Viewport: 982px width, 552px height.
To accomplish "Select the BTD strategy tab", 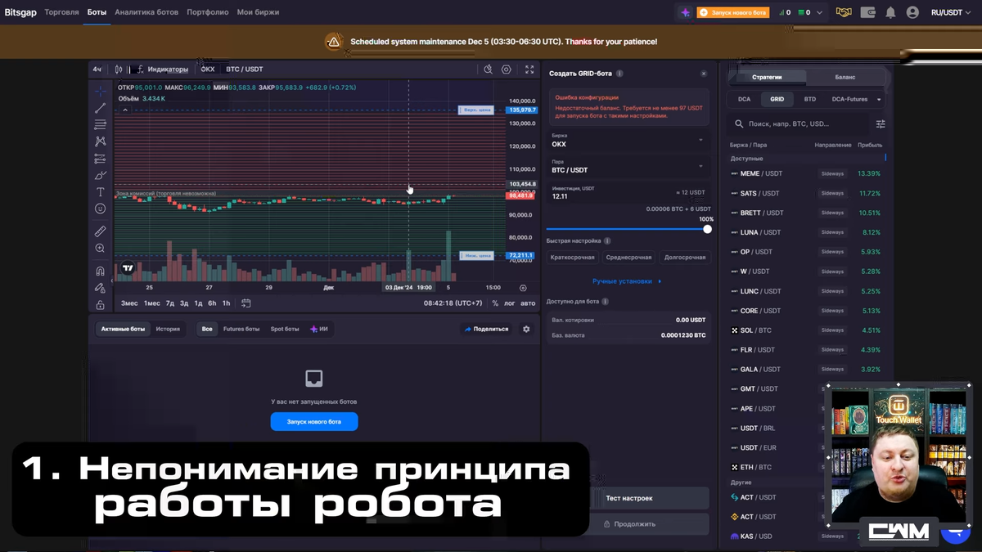I will click(x=809, y=99).
